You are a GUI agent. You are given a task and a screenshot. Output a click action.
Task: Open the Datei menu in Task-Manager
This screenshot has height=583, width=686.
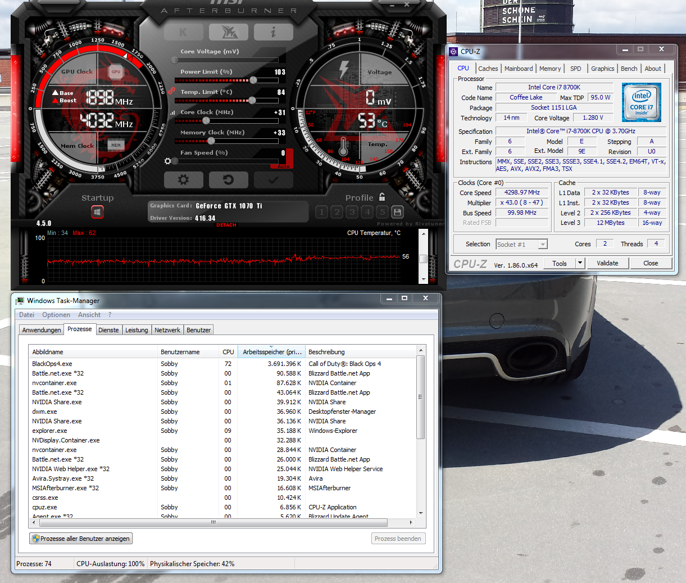point(26,315)
